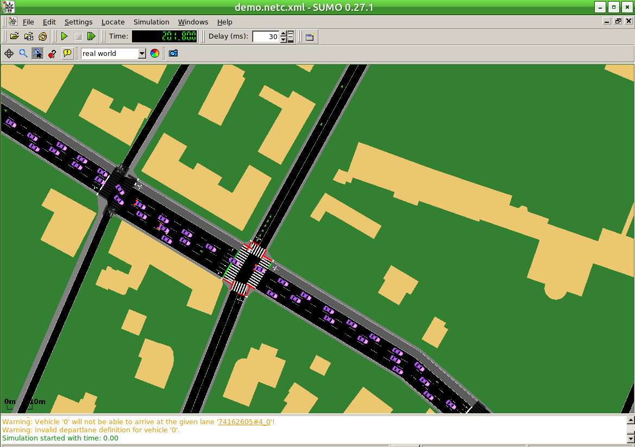Click the Delay (ms) input field
Screen dimensions: 635x447
266,36
